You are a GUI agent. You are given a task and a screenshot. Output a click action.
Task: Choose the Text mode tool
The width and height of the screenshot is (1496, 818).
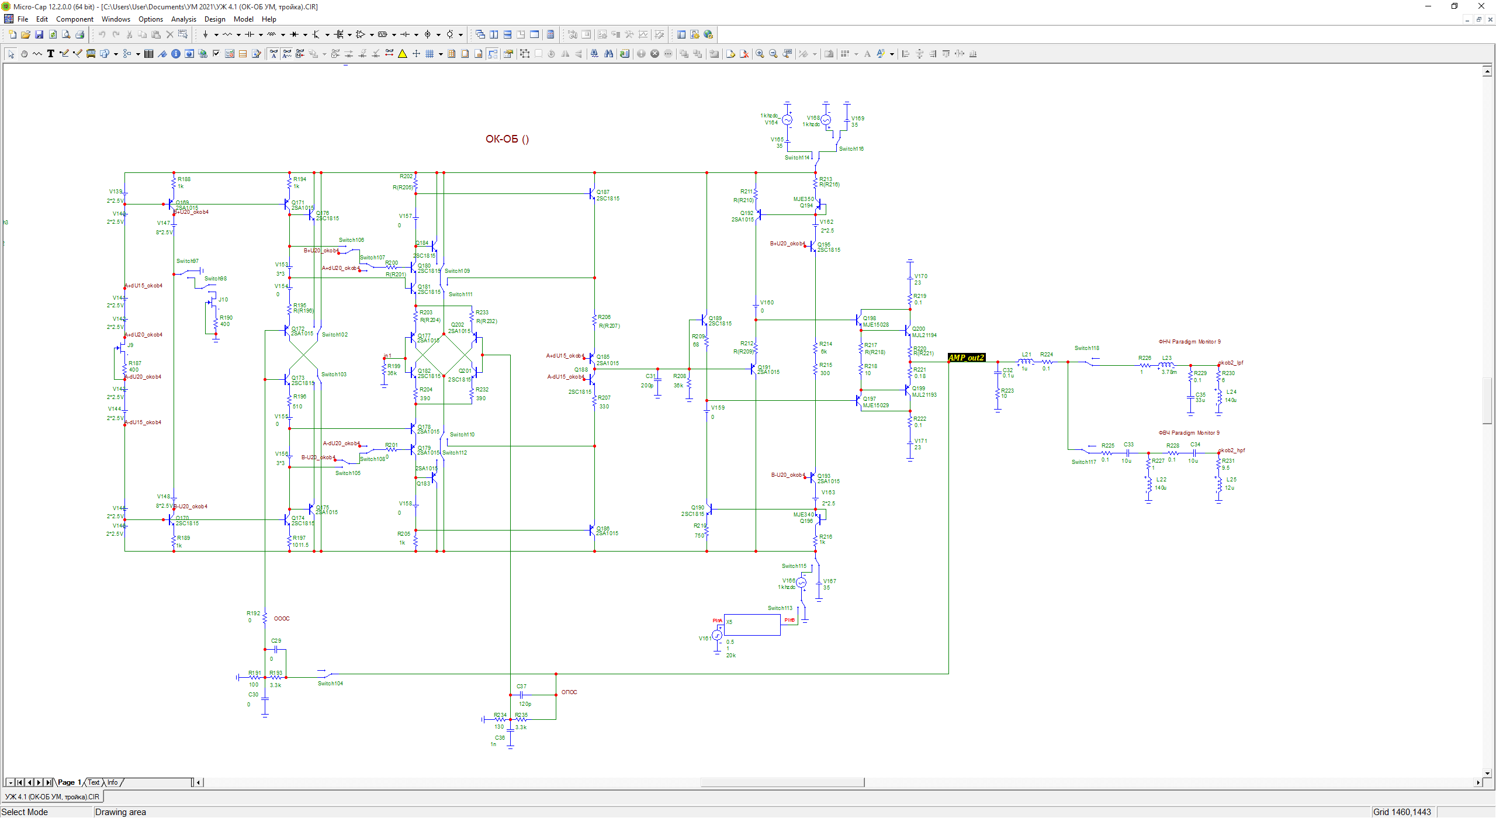(51, 54)
